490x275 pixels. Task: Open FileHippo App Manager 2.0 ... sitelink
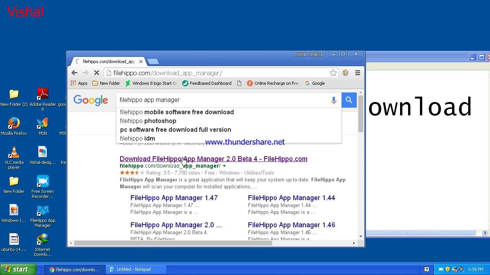[x=176, y=225]
